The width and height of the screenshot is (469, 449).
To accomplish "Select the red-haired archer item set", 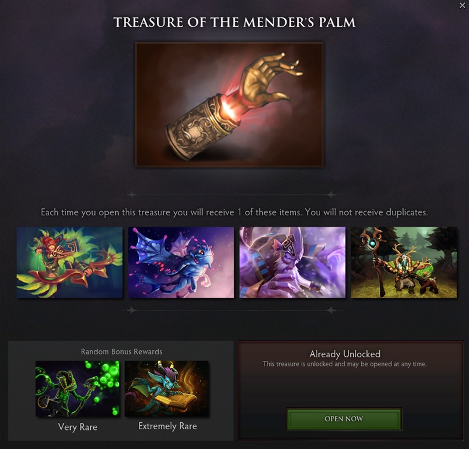I will click(x=69, y=262).
